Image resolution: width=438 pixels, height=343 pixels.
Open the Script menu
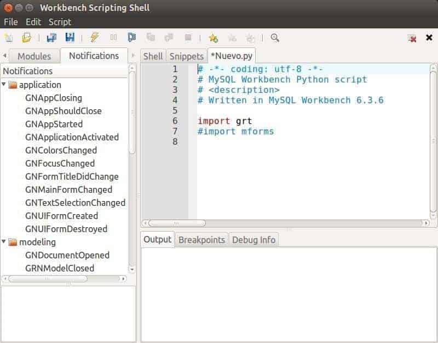tap(60, 22)
